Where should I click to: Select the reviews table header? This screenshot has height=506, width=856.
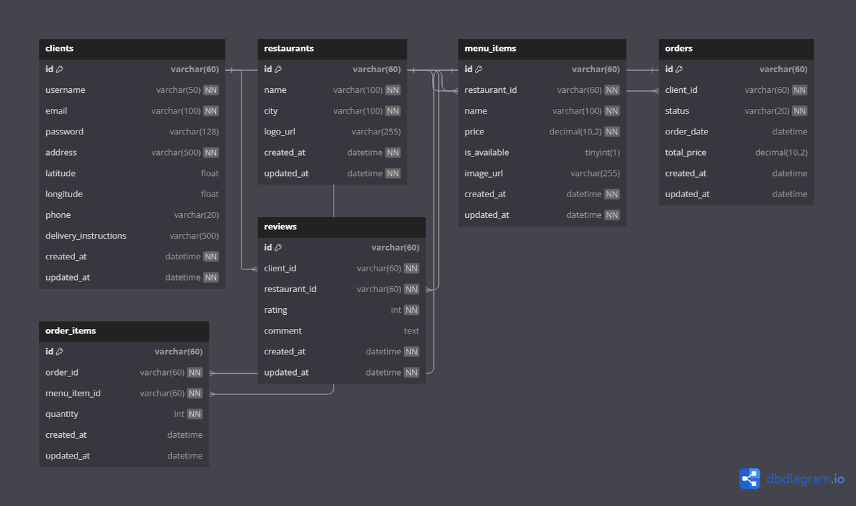point(342,227)
